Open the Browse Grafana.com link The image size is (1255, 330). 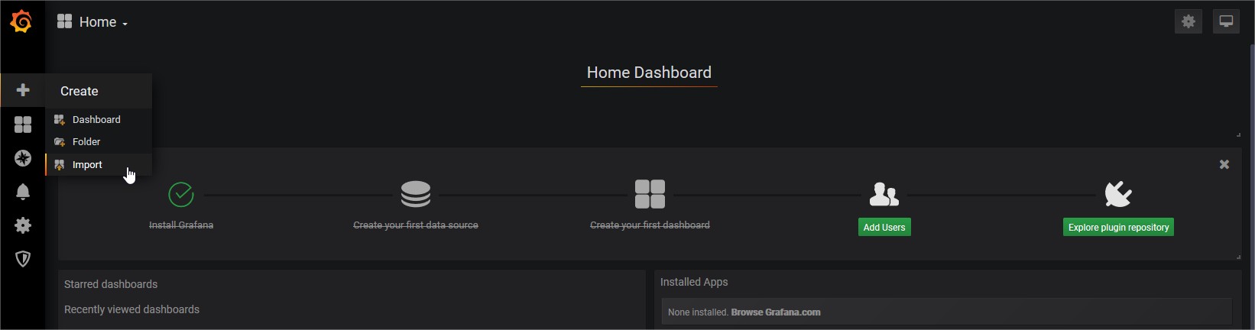[776, 312]
